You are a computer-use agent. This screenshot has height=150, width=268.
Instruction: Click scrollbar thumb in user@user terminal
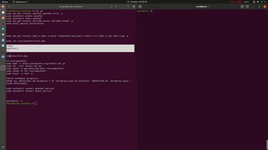(267, 145)
